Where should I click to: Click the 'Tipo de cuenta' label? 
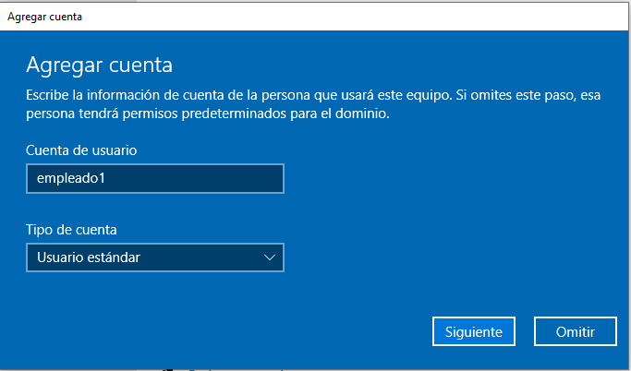click(x=71, y=230)
